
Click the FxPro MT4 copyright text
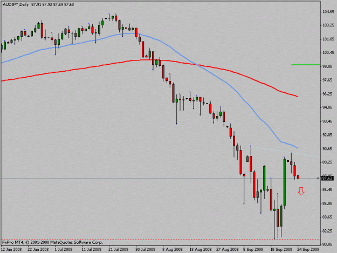[53, 242]
